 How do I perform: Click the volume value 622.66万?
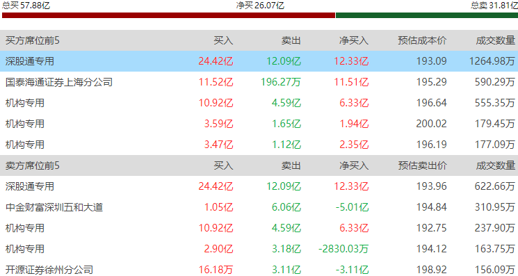[495, 186]
